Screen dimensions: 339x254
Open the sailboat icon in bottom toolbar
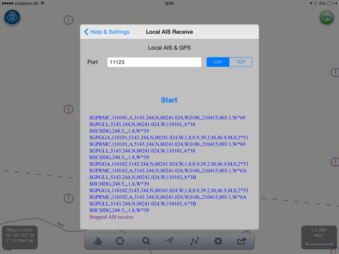(98, 241)
